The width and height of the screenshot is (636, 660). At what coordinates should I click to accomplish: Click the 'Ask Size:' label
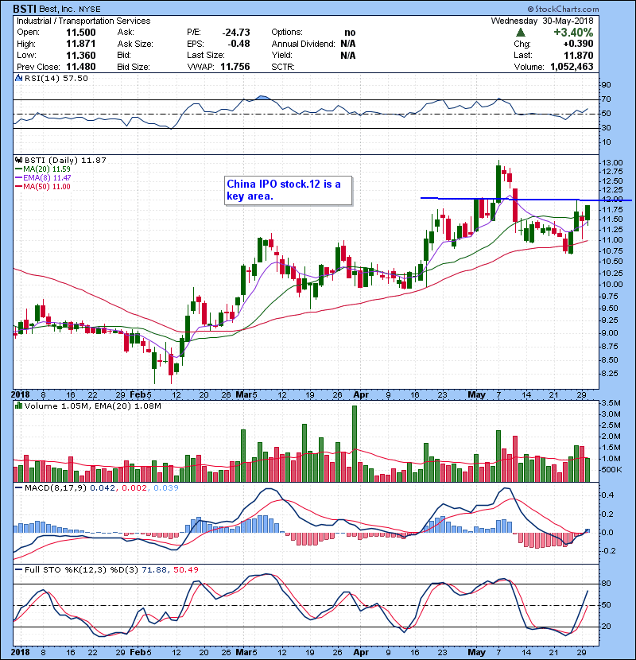click(x=135, y=44)
